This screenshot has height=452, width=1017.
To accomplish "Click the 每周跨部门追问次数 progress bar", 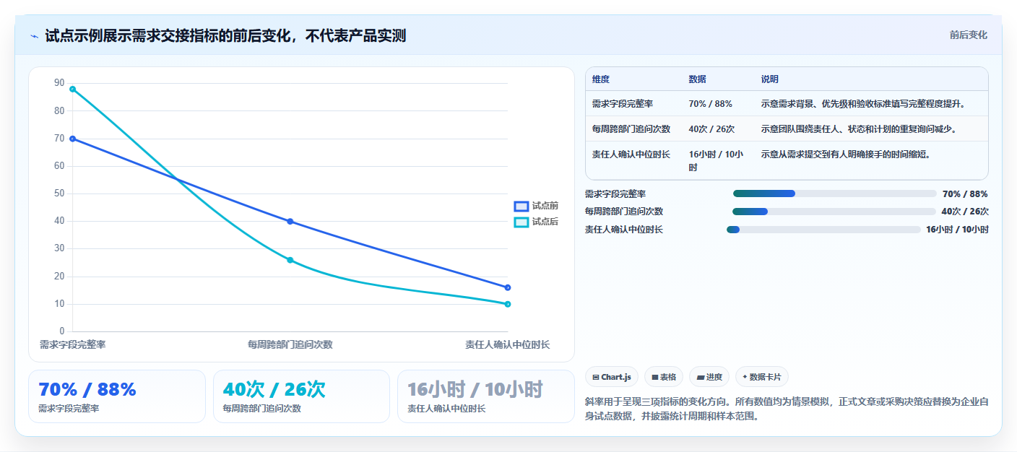I will pos(834,212).
